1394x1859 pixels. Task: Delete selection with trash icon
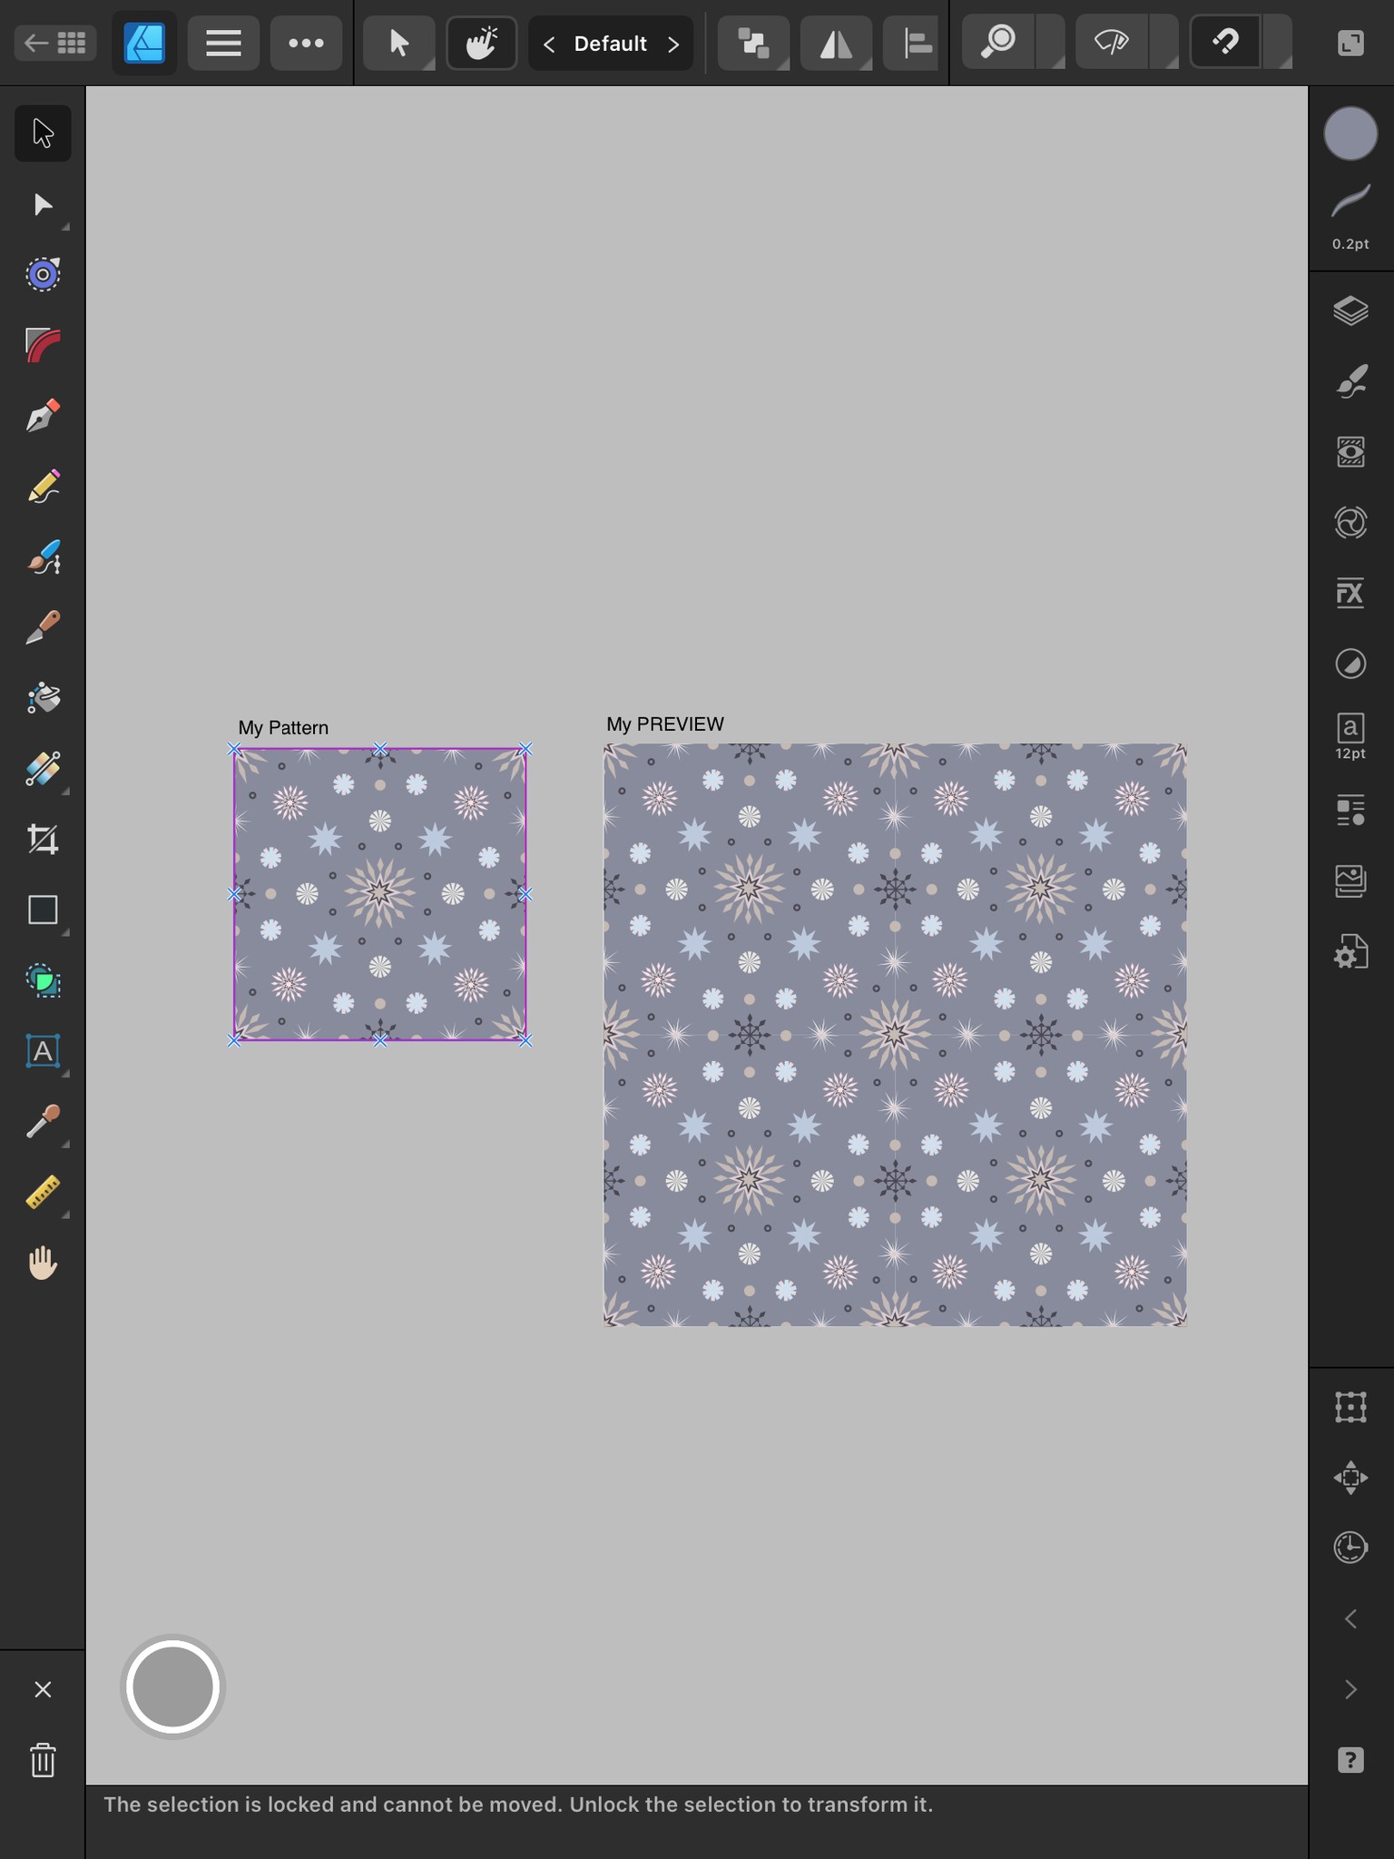[x=43, y=1760]
